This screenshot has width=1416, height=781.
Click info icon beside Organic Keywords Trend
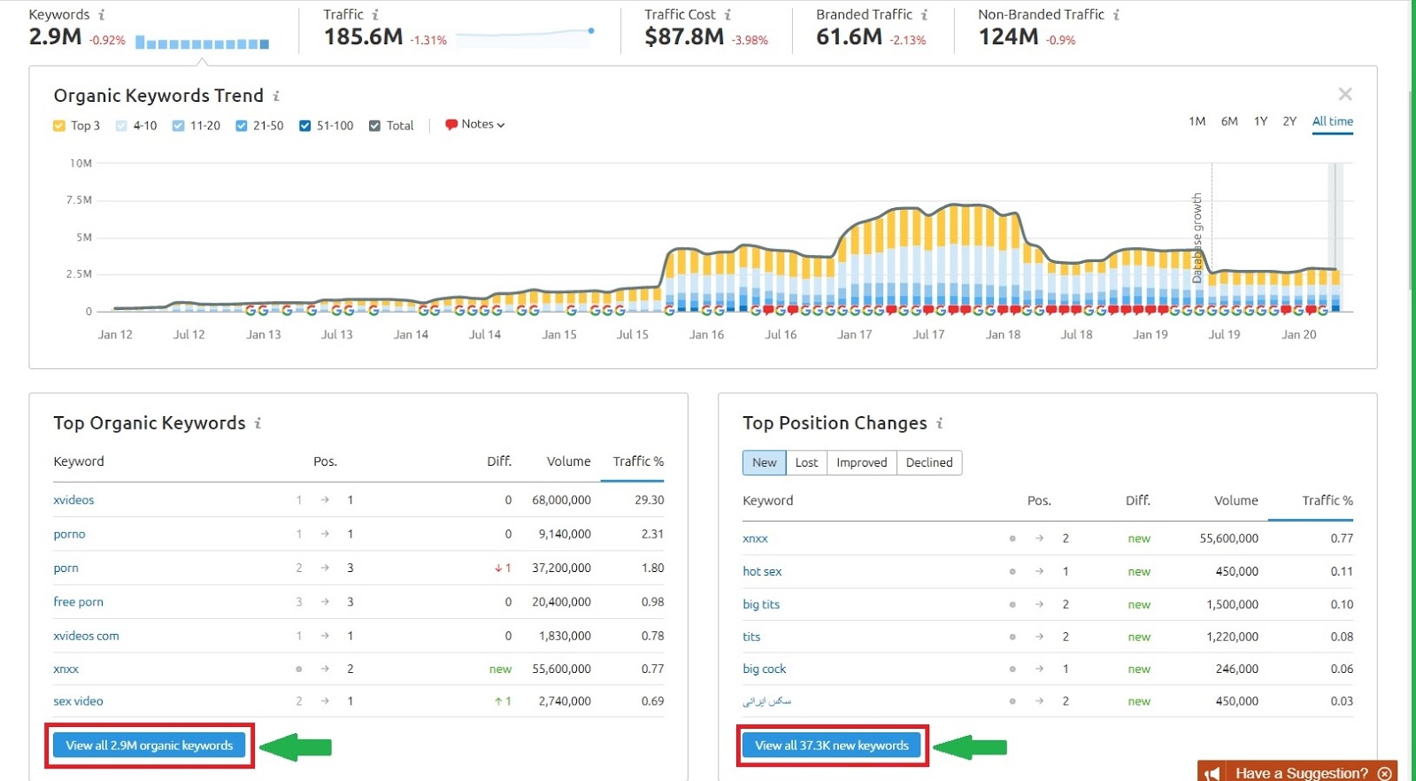coord(276,96)
